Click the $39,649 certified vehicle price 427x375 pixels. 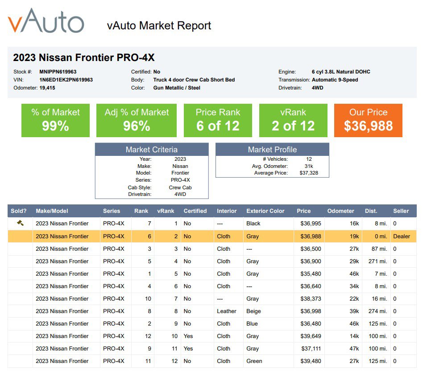coord(311,336)
